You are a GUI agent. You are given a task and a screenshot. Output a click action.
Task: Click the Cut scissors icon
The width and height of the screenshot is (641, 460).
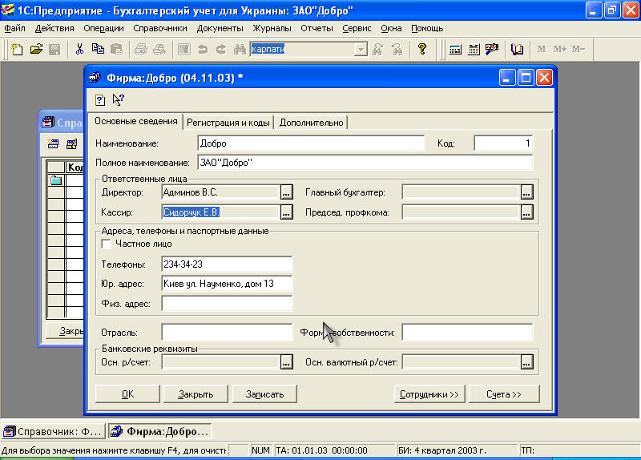pyautogui.click(x=79, y=50)
